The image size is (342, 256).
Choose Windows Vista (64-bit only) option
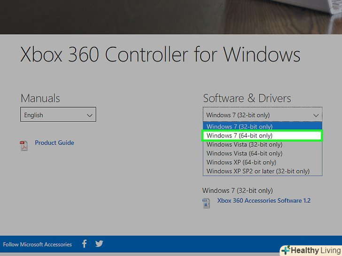[x=263, y=153]
